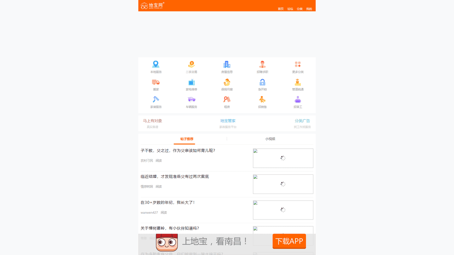Open the 招聘求职 person icon

coord(262,64)
